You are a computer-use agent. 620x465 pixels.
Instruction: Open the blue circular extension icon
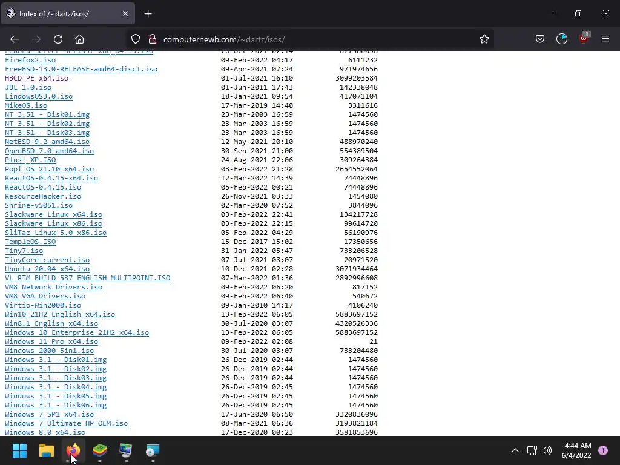(x=561, y=39)
